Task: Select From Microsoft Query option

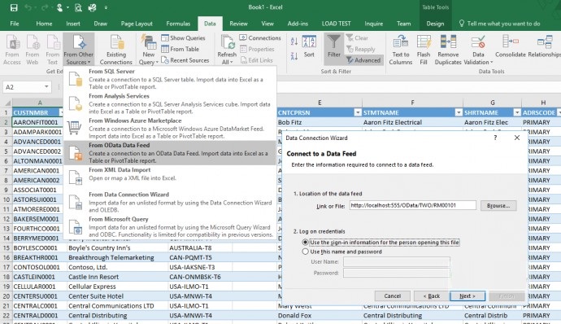Action: pos(170,226)
